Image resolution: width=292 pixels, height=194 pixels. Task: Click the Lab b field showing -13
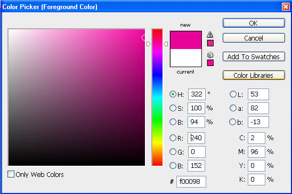click(258, 122)
